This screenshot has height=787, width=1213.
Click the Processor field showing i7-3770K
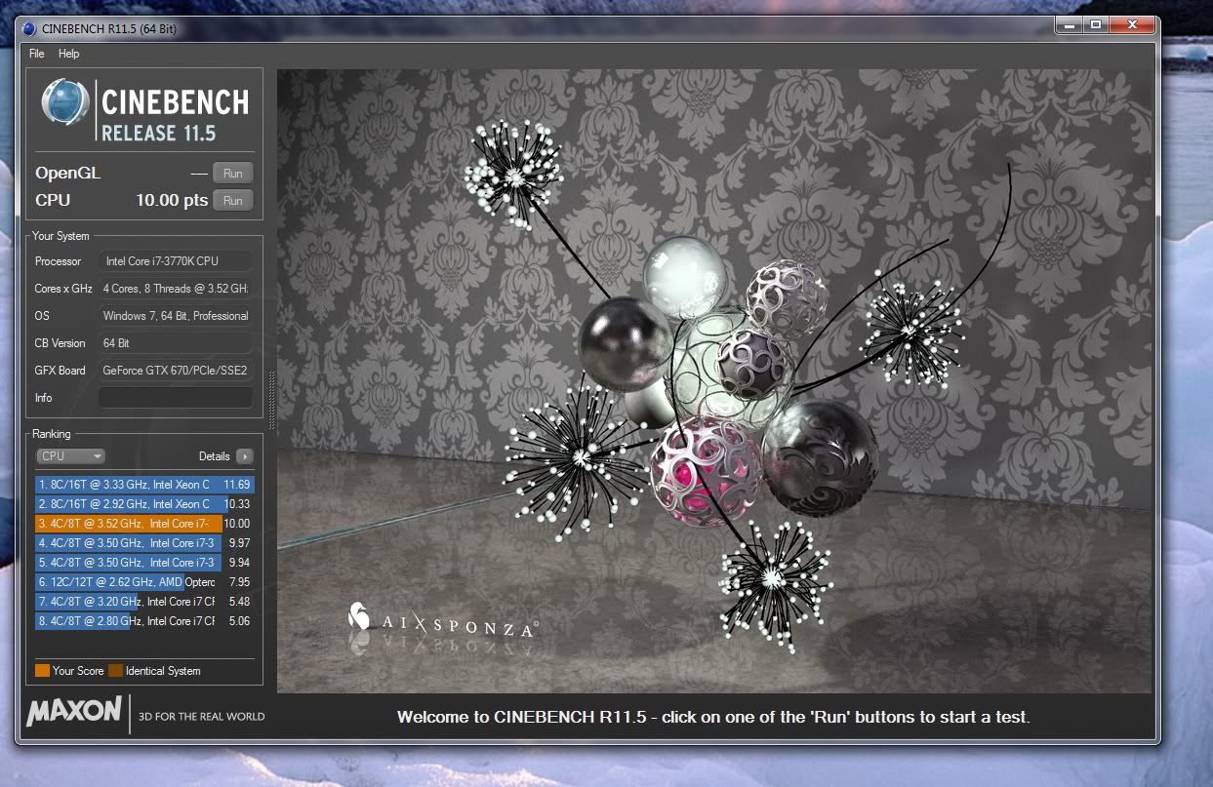[175, 261]
